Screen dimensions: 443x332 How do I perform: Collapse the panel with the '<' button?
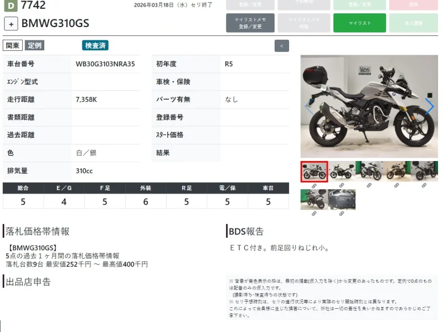point(281,46)
